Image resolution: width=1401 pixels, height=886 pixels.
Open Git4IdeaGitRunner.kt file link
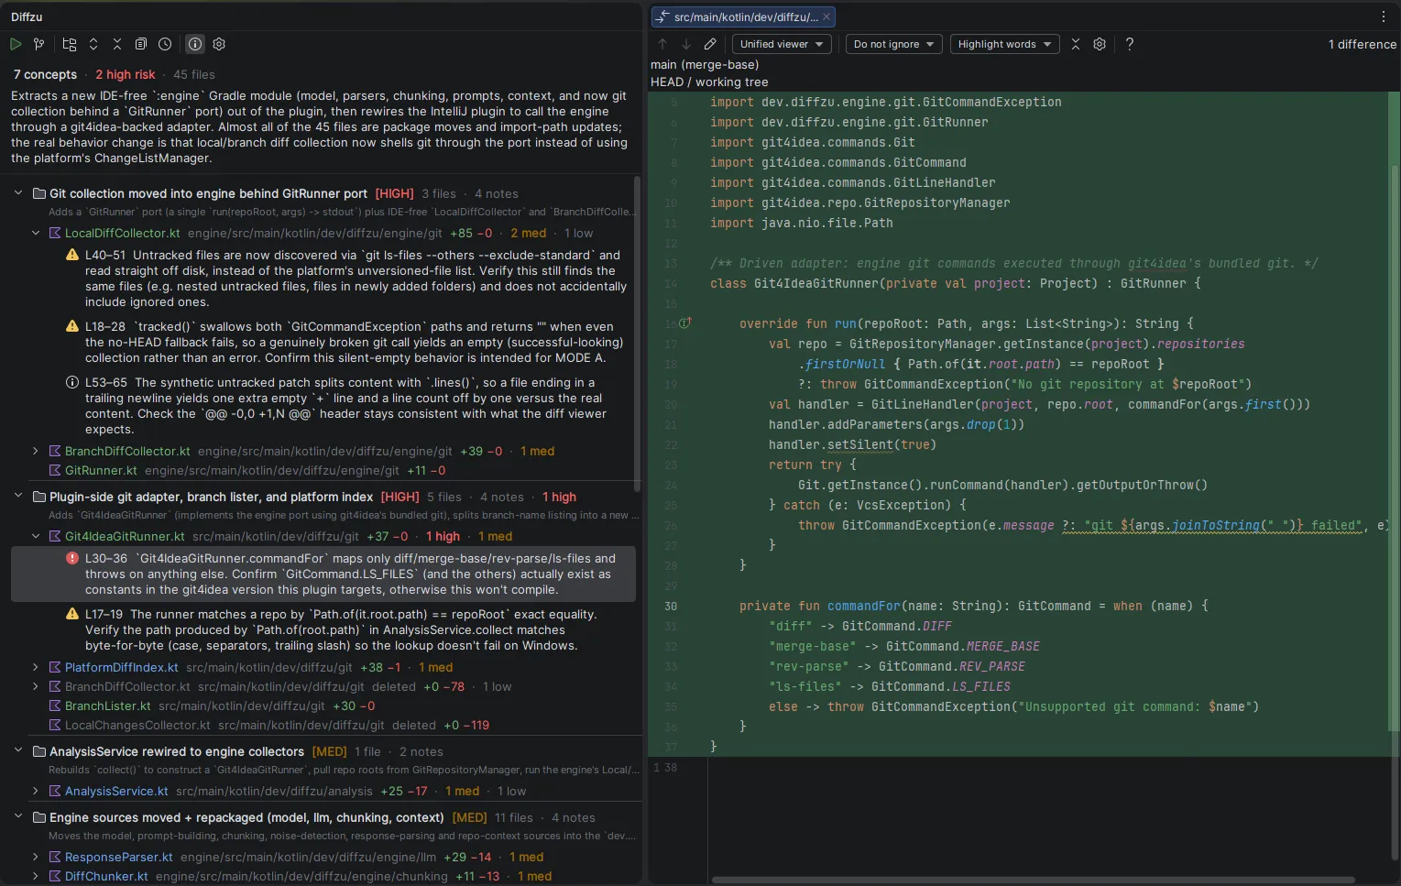[125, 536]
